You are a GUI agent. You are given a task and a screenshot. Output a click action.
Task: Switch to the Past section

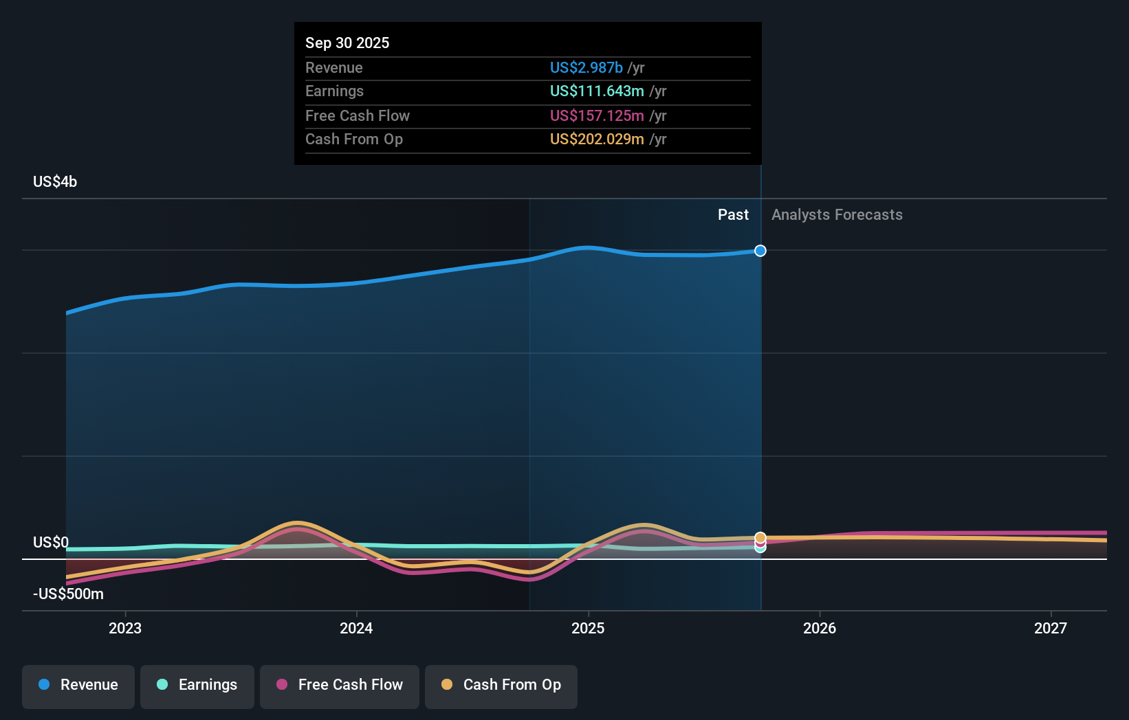(x=733, y=214)
